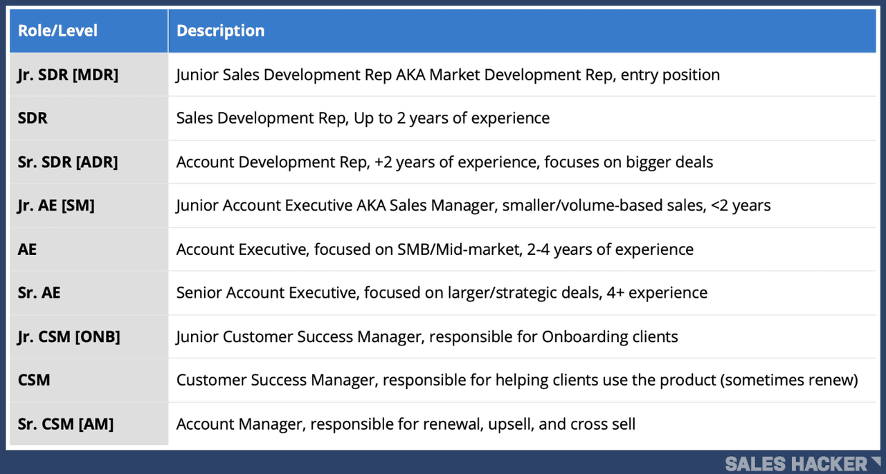Click the Junior Sales Development Rep description
The width and height of the screenshot is (886, 474).
point(448,75)
